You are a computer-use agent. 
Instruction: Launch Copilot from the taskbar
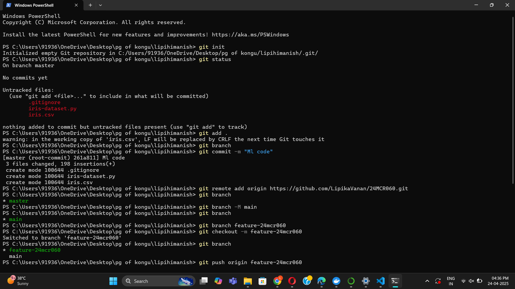point(218,281)
